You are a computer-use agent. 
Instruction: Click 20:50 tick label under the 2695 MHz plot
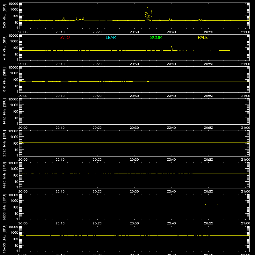pos(208,160)
